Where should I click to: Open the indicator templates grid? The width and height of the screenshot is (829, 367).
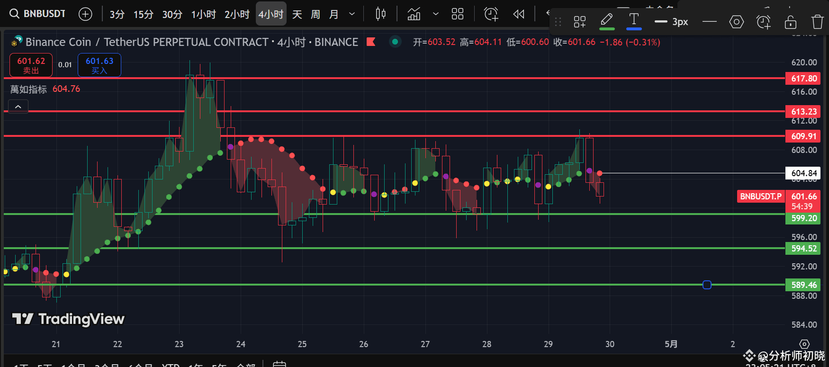pyautogui.click(x=458, y=14)
